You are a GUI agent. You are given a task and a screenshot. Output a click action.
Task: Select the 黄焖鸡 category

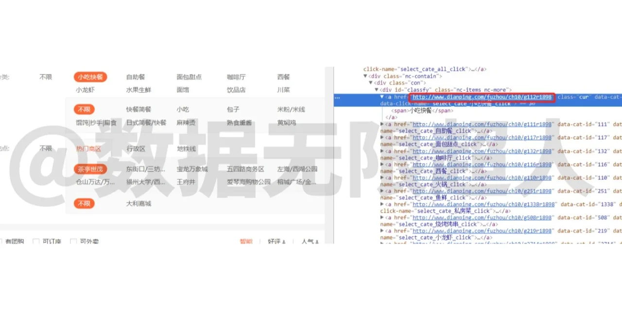coord(286,123)
